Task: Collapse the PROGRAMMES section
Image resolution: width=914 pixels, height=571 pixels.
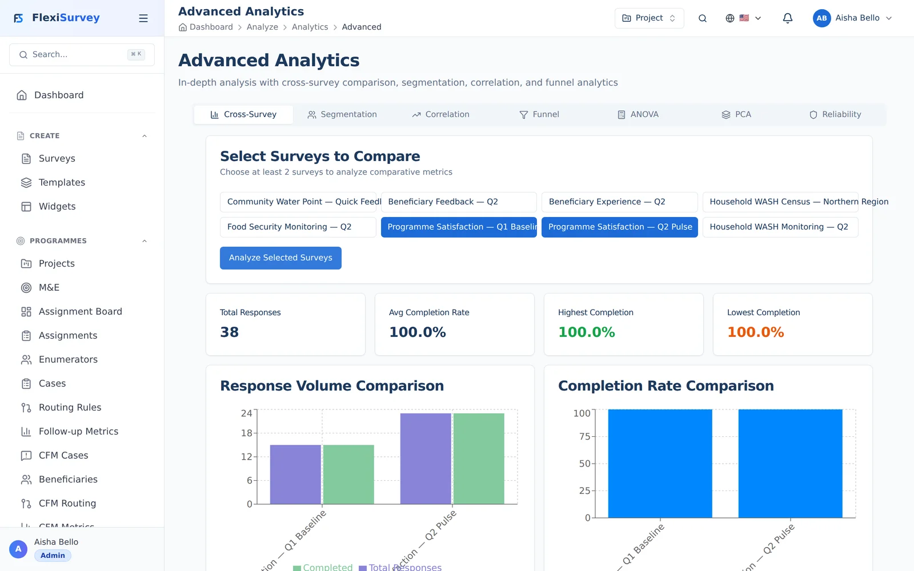Action: tap(145, 241)
